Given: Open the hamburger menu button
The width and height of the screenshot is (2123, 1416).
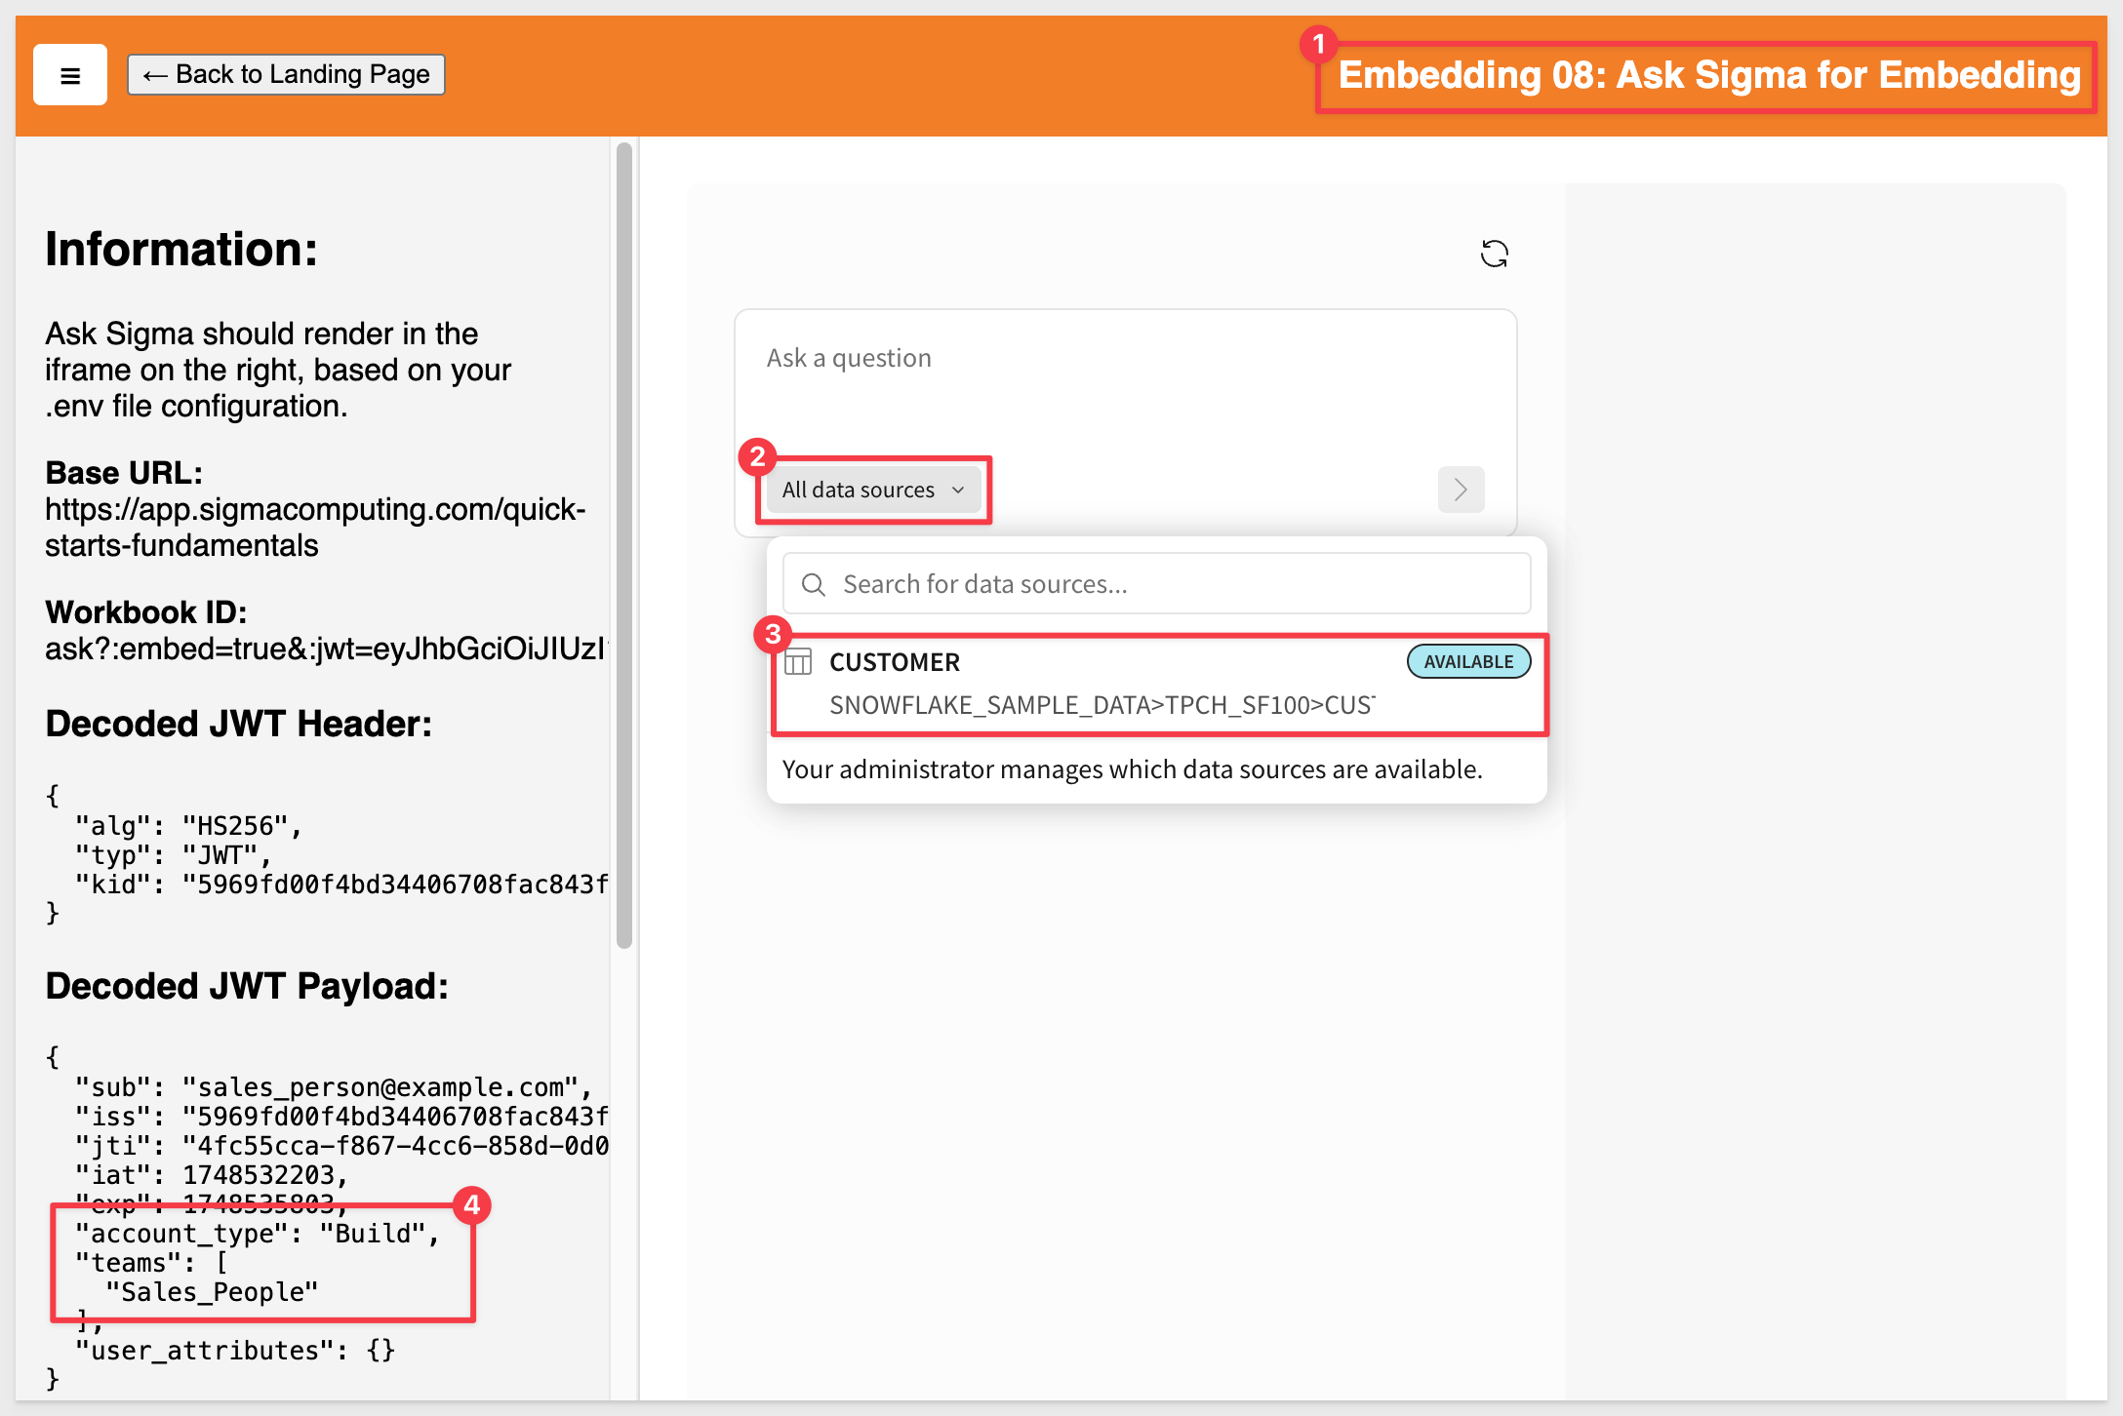Looking at the screenshot, I should (70, 75).
